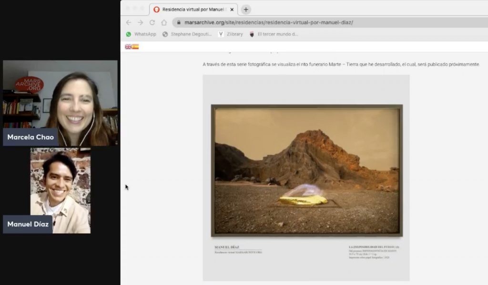This screenshot has width=488, height=285.
Task: Click the Manuel Díaz name label
Action: [28, 224]
